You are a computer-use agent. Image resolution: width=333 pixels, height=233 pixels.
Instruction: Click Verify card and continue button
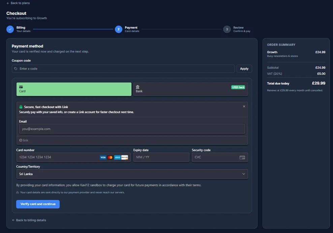pyautogui.click(x=38, y=204)
